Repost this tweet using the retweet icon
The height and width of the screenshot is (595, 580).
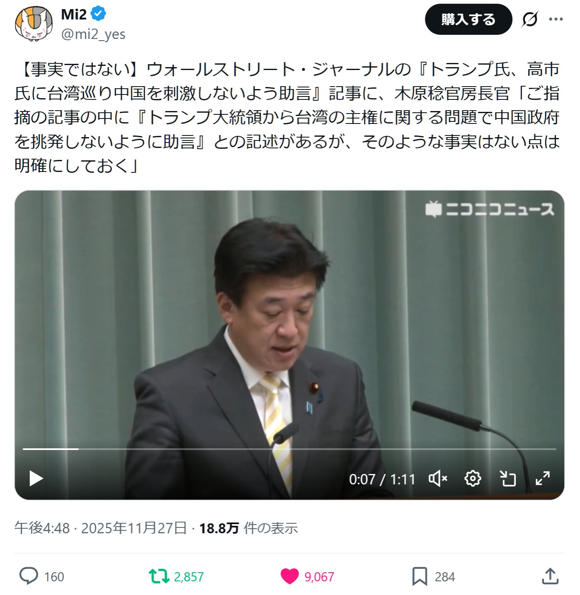pos(159,576)
